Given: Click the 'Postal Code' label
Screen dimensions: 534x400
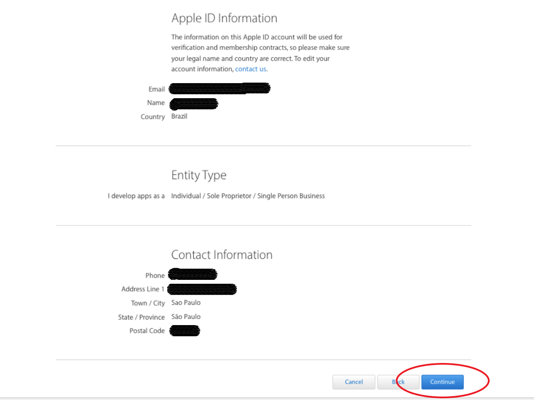Looking at the screenshot, I should (147, 331).
